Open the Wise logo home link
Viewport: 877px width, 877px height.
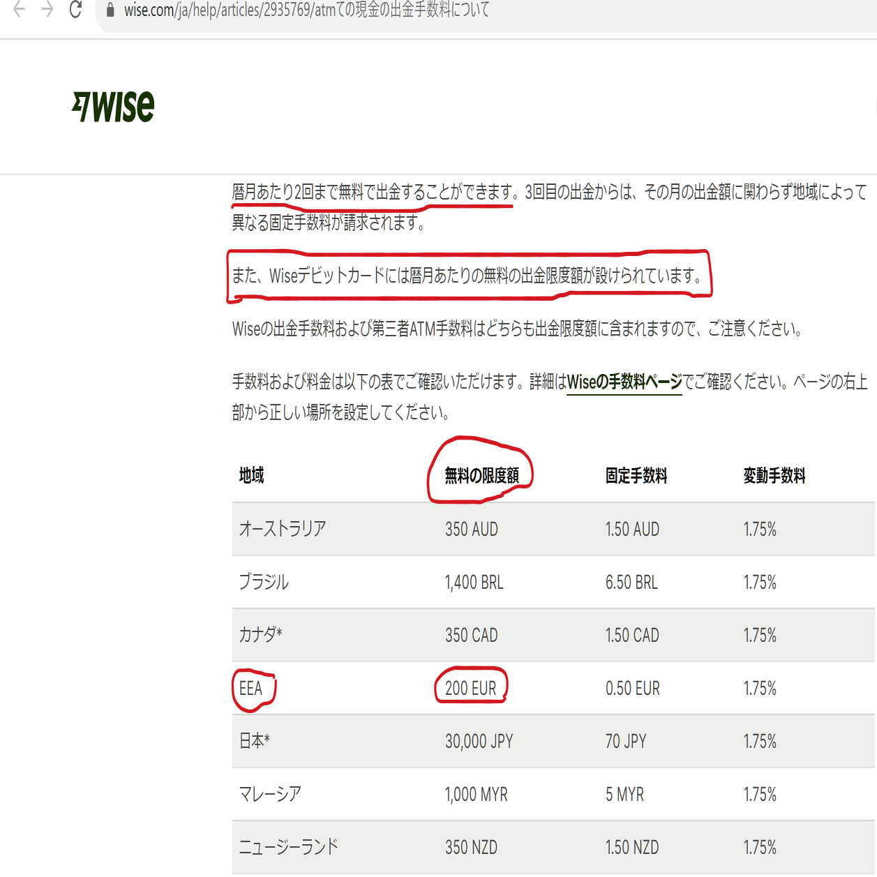113,107
